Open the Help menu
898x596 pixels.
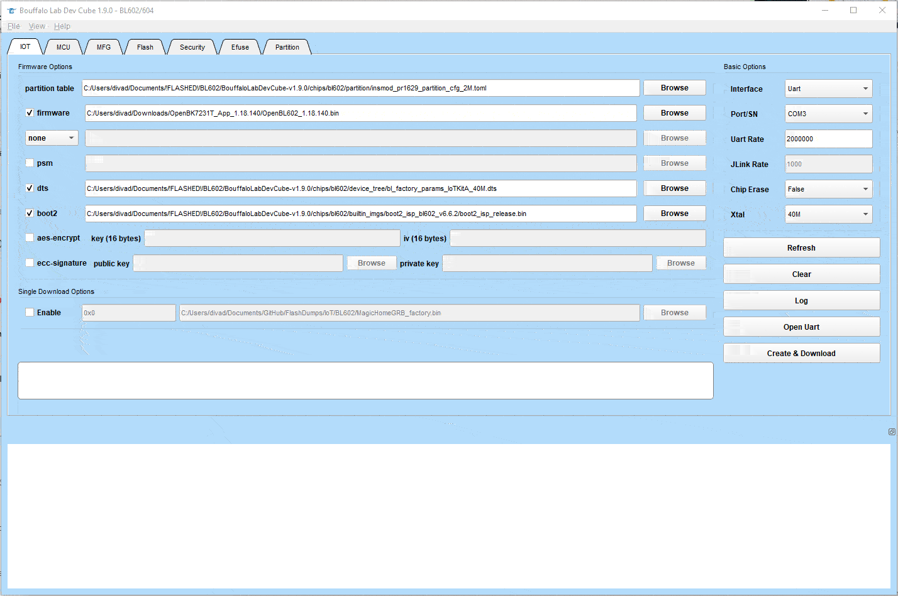pyautogui.click(x=62, y=26)
